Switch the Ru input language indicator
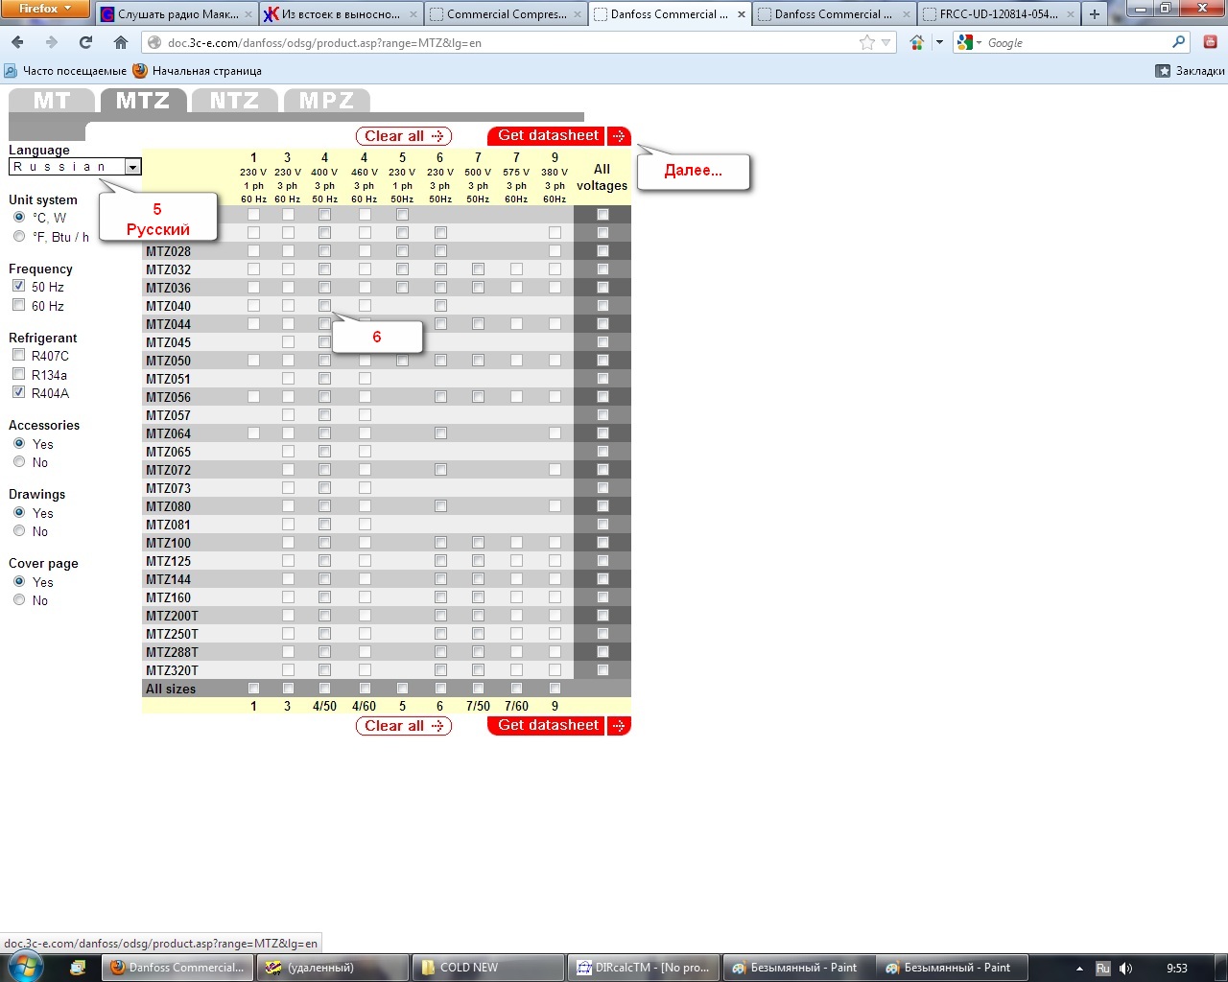Viewport: 1228px width, 982px height. 1103,969
